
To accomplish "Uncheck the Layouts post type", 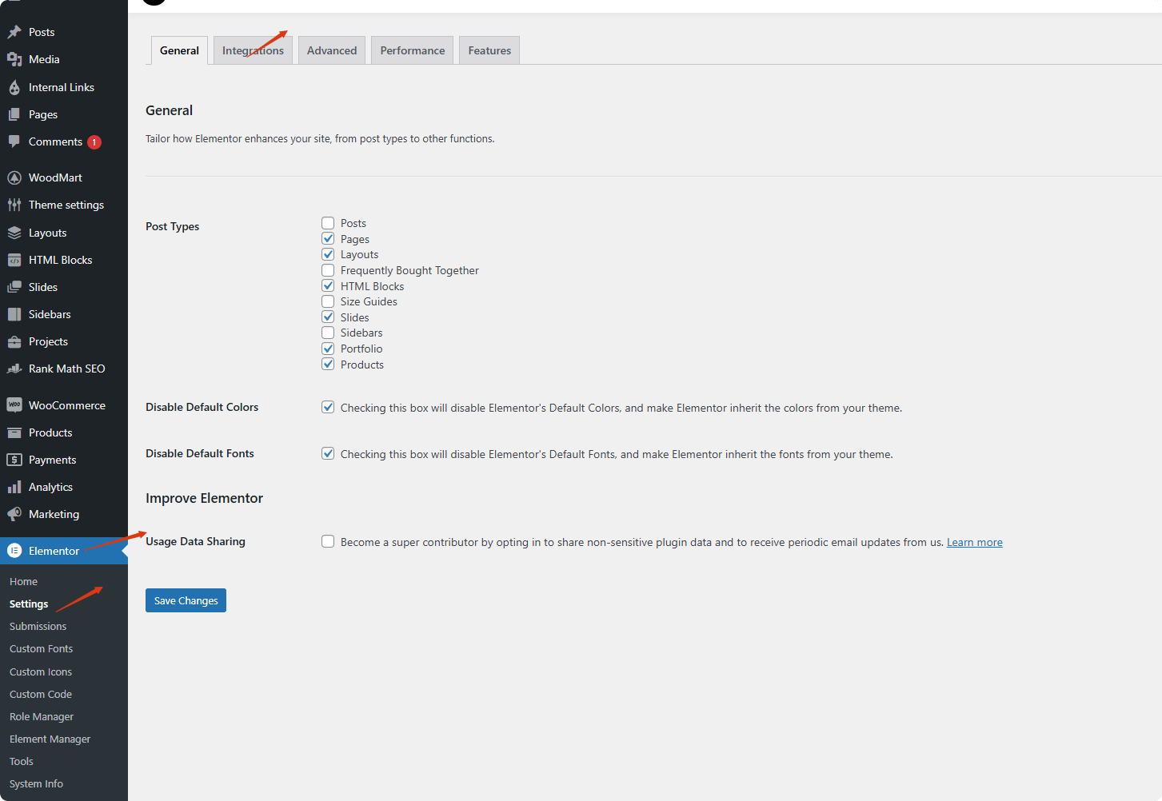I will [328, 254].
